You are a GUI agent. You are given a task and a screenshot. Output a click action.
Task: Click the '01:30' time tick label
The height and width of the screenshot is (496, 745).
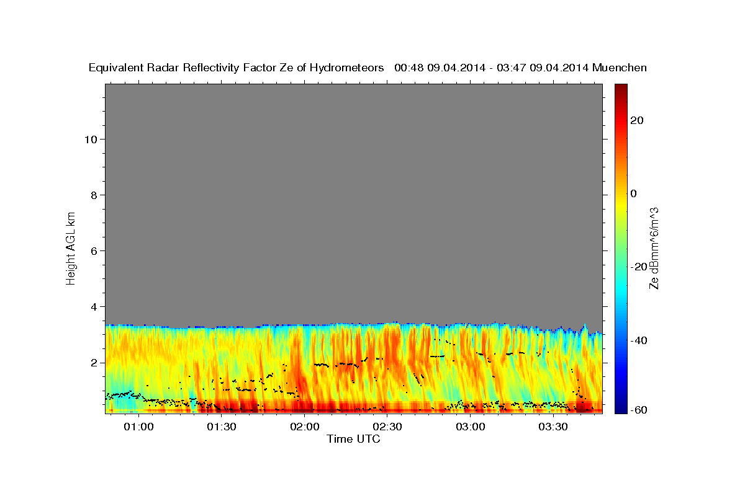(222, 427)
